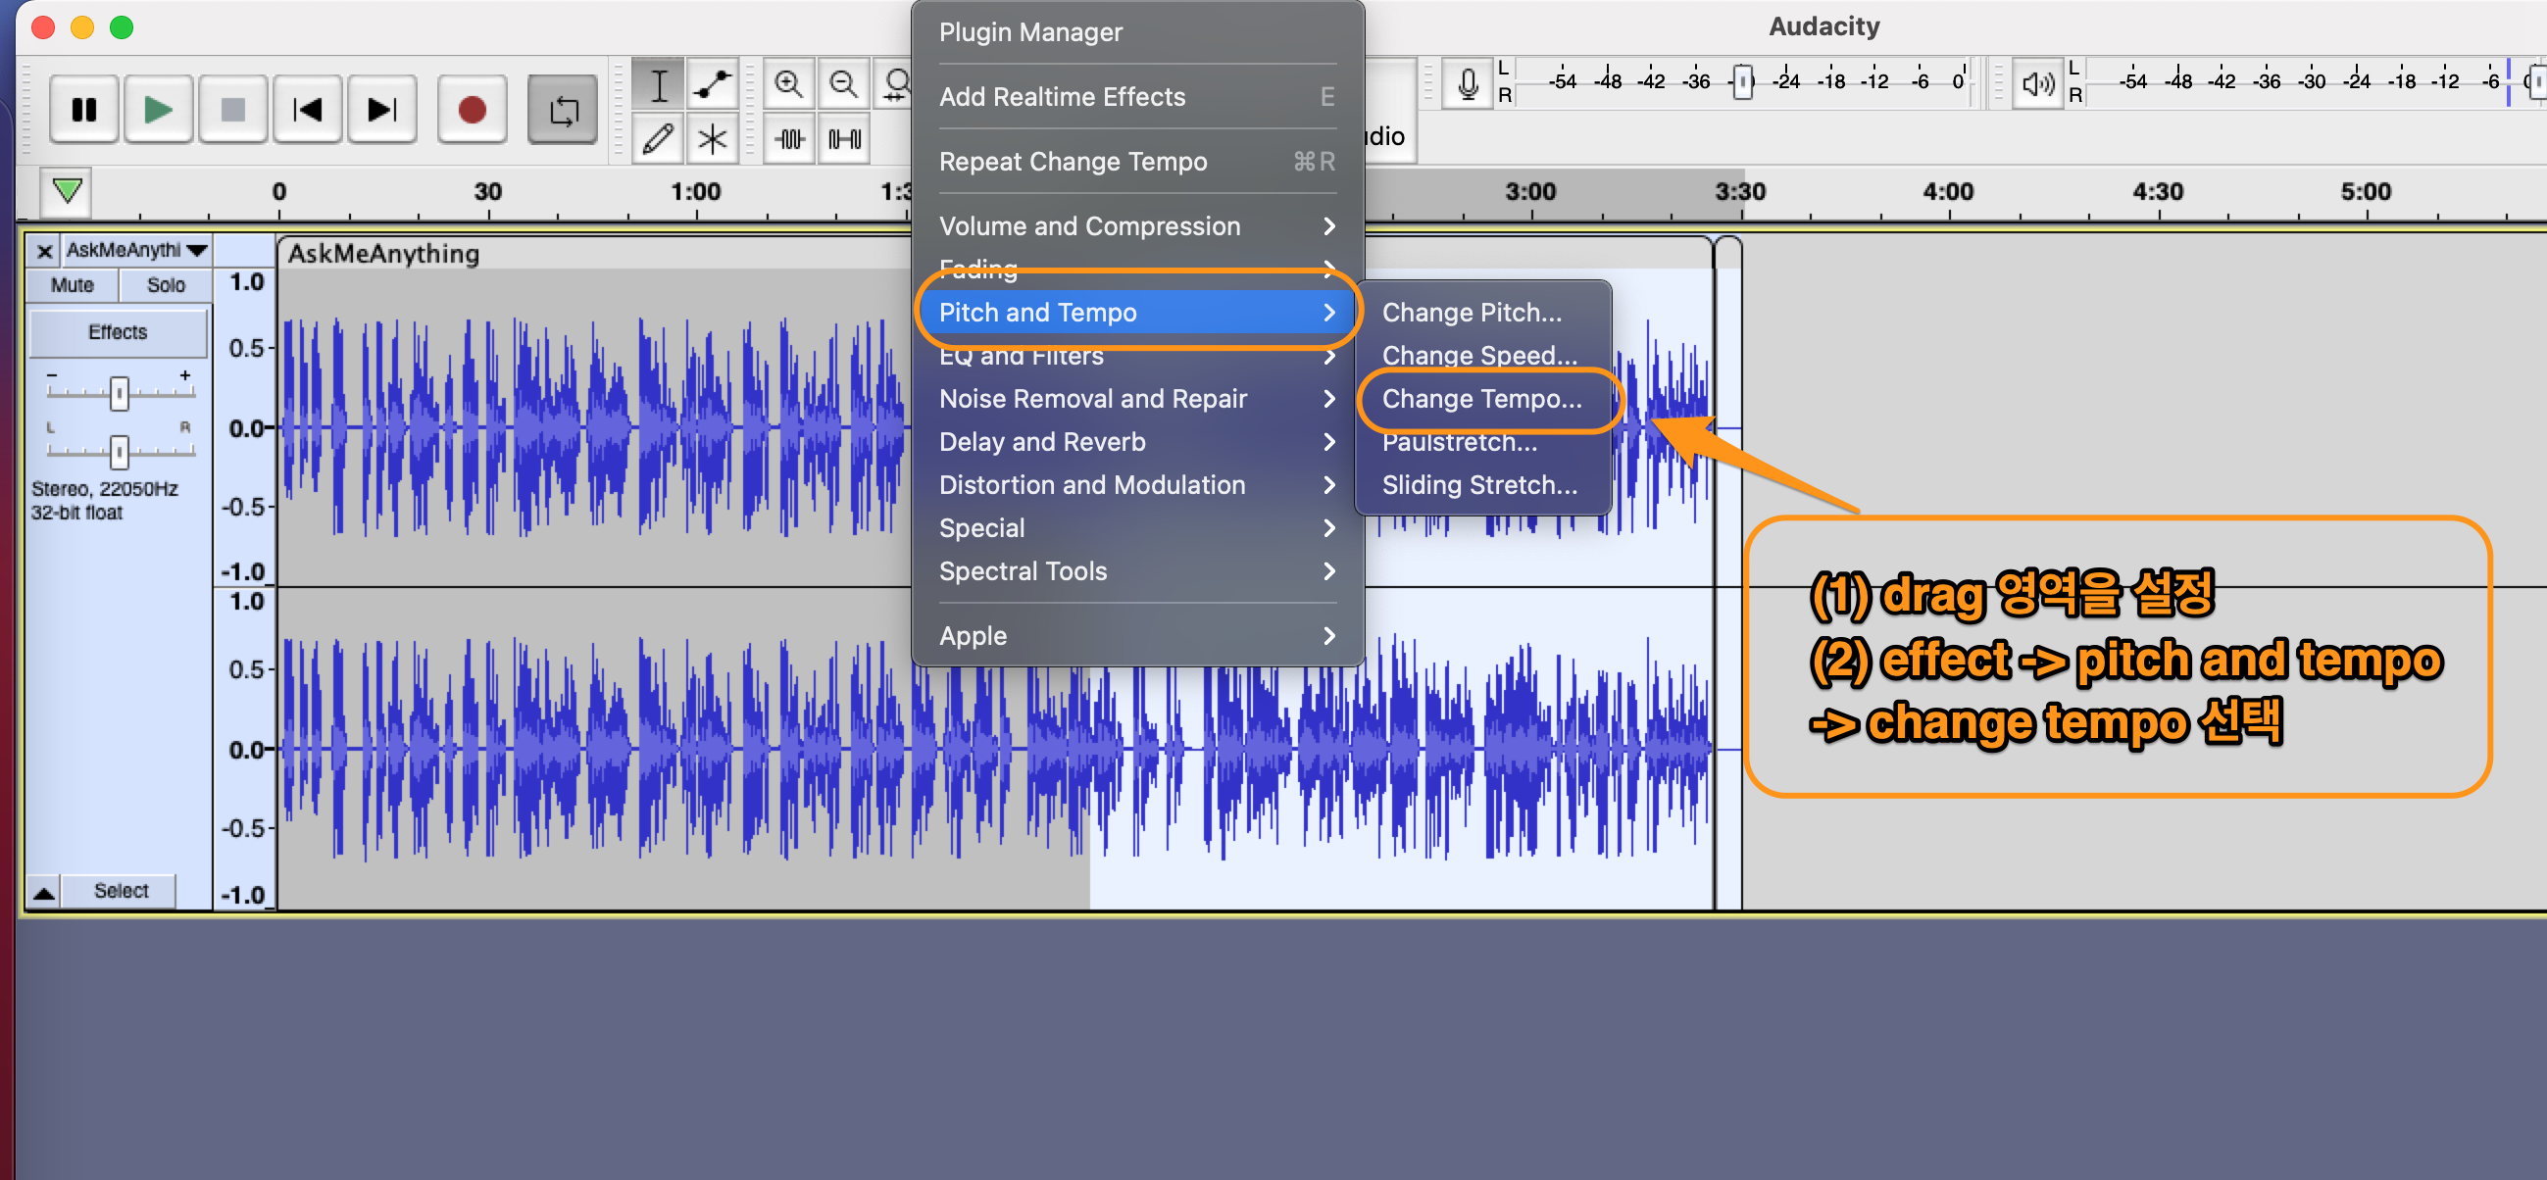Click the track Effects button
This screenshot has height=1180, width=2547.
click(118, 332)
